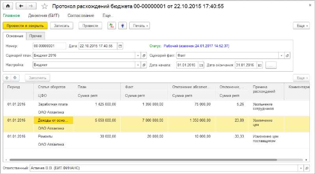Click the back navigation arrow
This screenshot has width=315, height=174.
(x=22, y=6)
